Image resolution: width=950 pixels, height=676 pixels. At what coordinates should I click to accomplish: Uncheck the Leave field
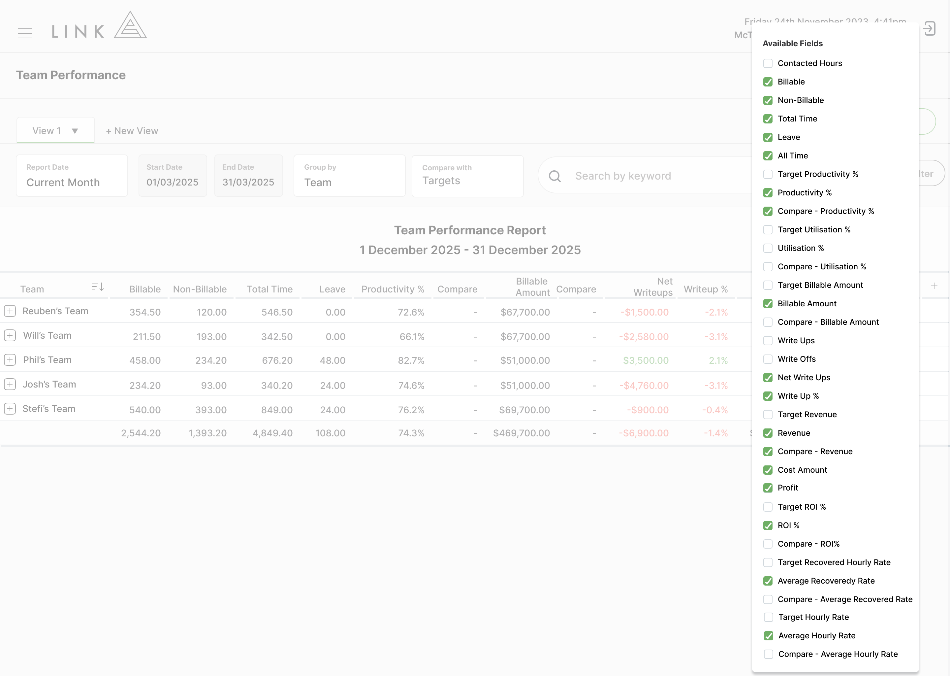point(768,137)
